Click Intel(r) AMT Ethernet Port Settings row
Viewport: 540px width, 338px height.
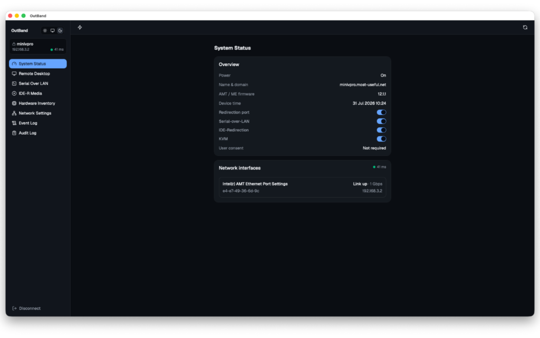click(302, 187)
